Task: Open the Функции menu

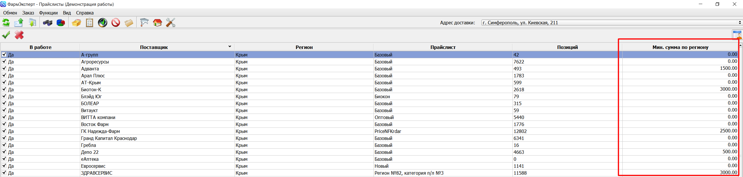Action: coord(48,13)
